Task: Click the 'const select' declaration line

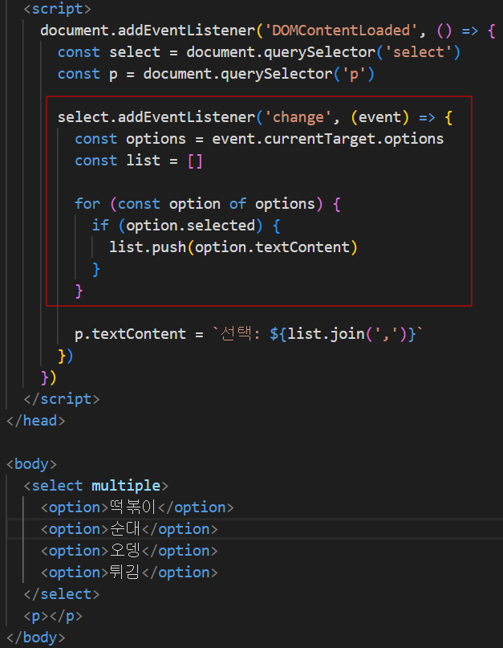Action: click(x=259, y=52)
